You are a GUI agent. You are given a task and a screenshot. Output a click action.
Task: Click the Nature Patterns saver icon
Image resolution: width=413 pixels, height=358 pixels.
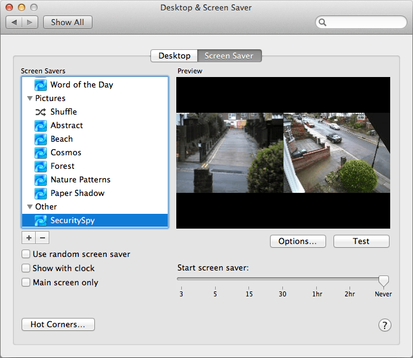pos(41,180)
